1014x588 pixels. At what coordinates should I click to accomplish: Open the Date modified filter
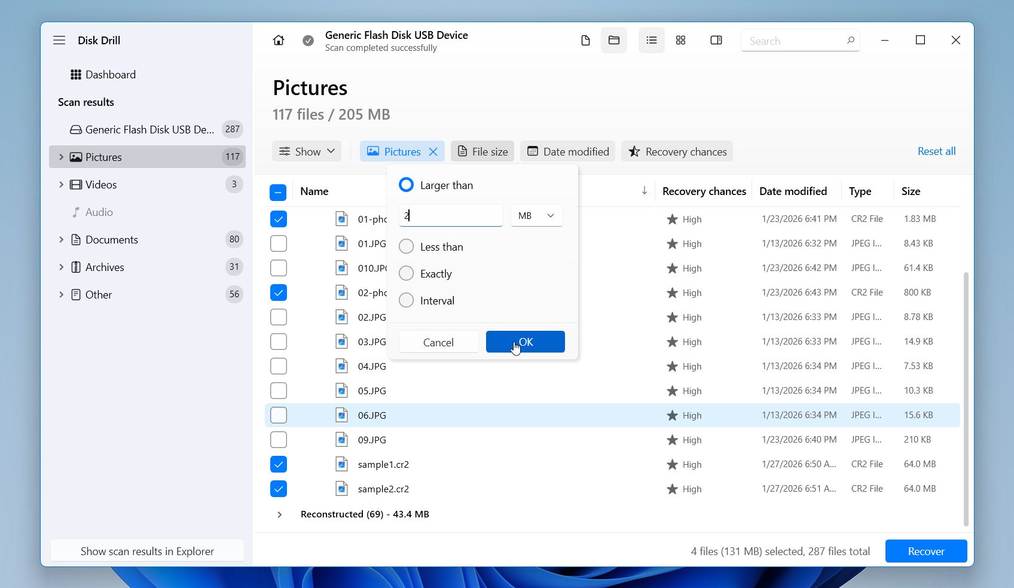[x=568, y=152]
